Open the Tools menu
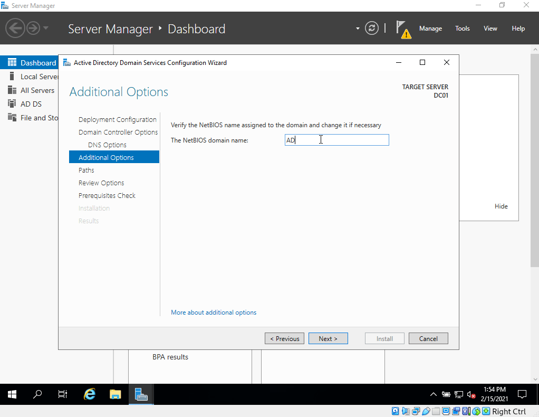Viewport: 539px width, 417px height. tap(462, 29)
